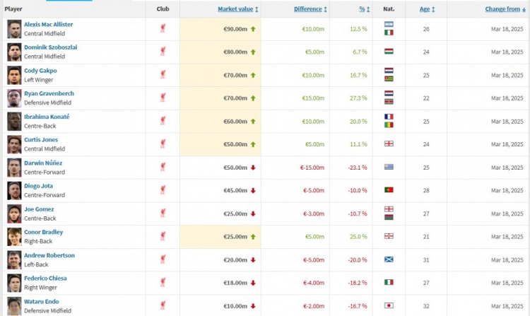Viewport: 530px width, 316px height.
Task: Sort the table by Age column
Action: point(425,9)
